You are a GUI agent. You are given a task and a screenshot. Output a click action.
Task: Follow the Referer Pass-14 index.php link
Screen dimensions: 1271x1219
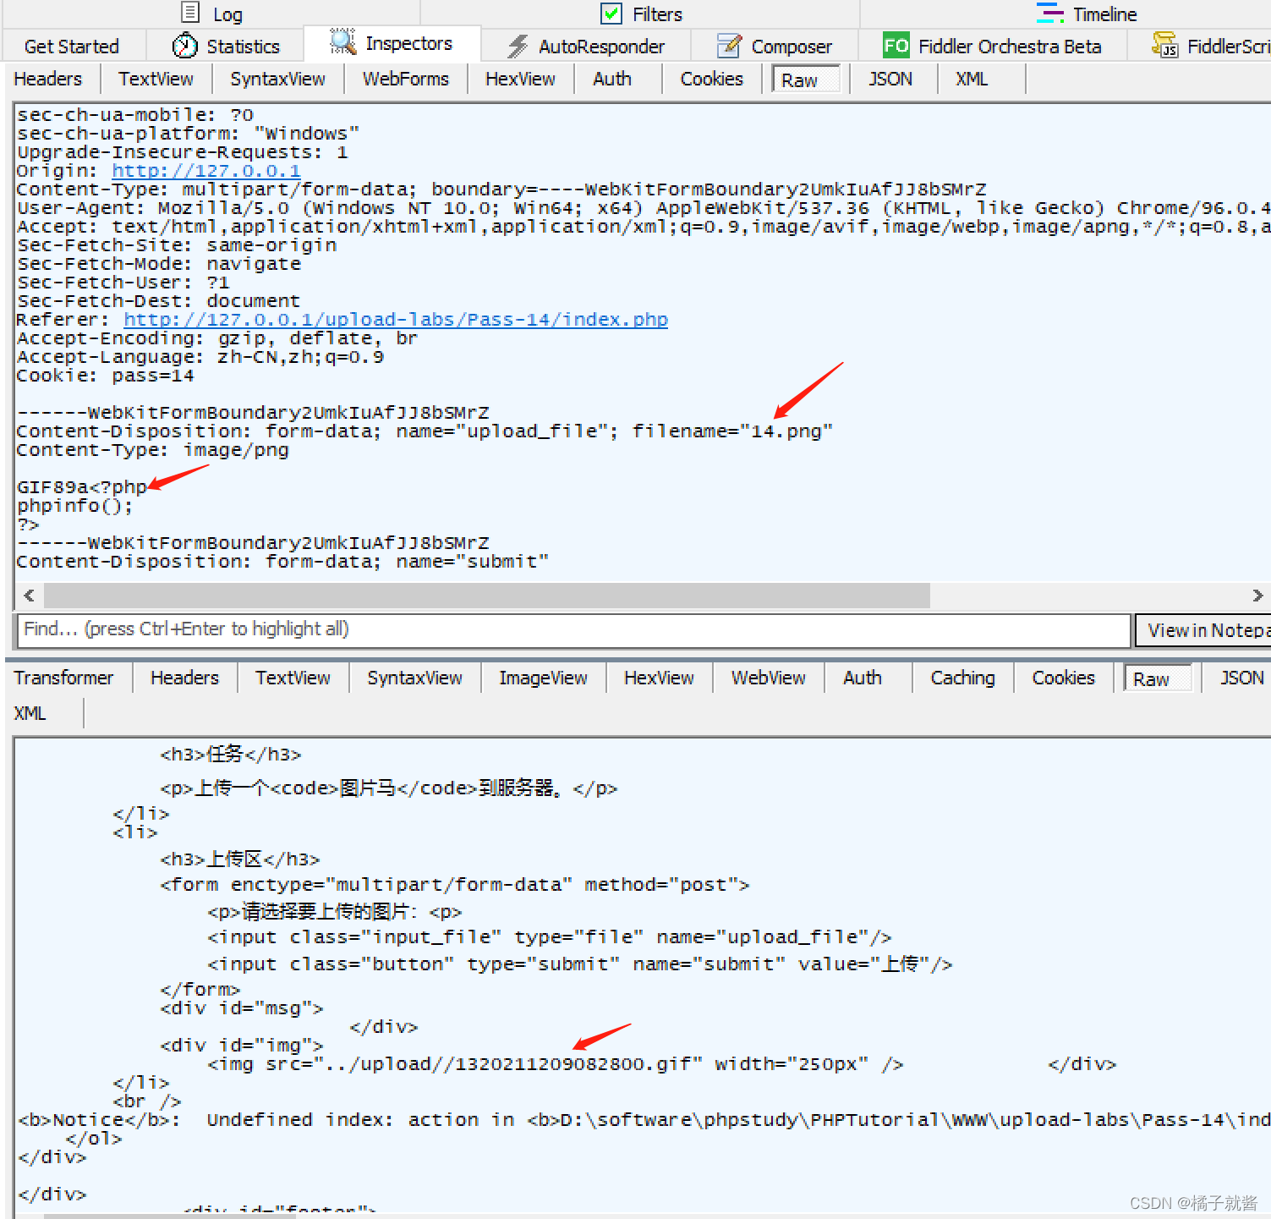(396, 320)
